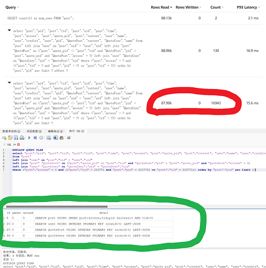The image size is (266, 268).
Task: Click the open SQL file folder icon
Action: (10, 138)
